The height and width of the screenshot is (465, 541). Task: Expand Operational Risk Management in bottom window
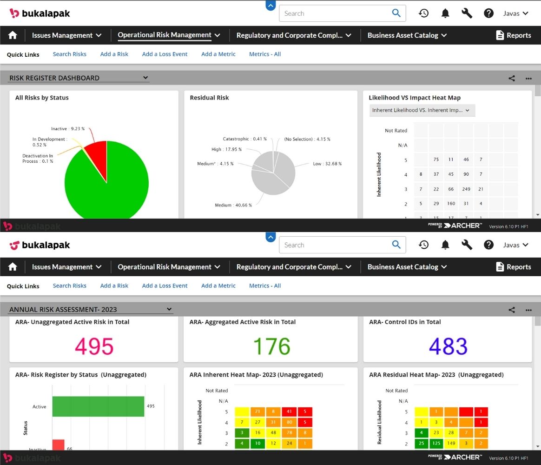coord(218,267)
